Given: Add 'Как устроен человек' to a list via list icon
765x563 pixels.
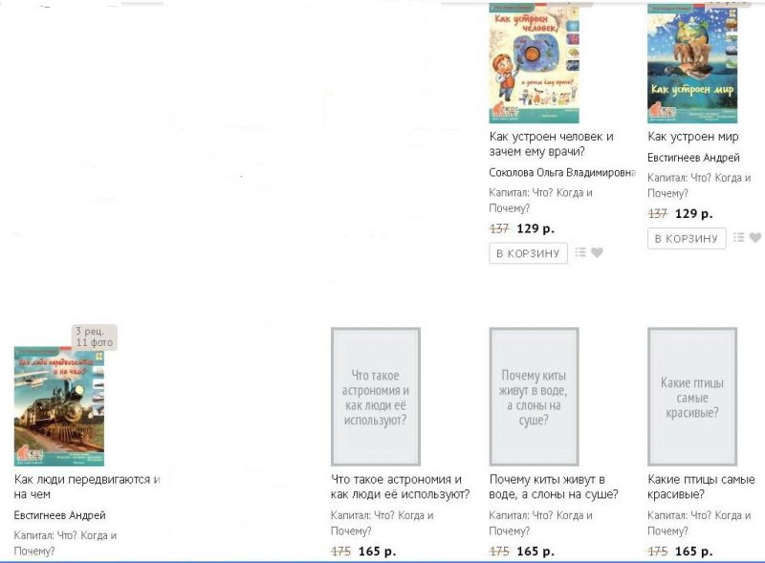Looking at the screenshot, I should 580,252.
